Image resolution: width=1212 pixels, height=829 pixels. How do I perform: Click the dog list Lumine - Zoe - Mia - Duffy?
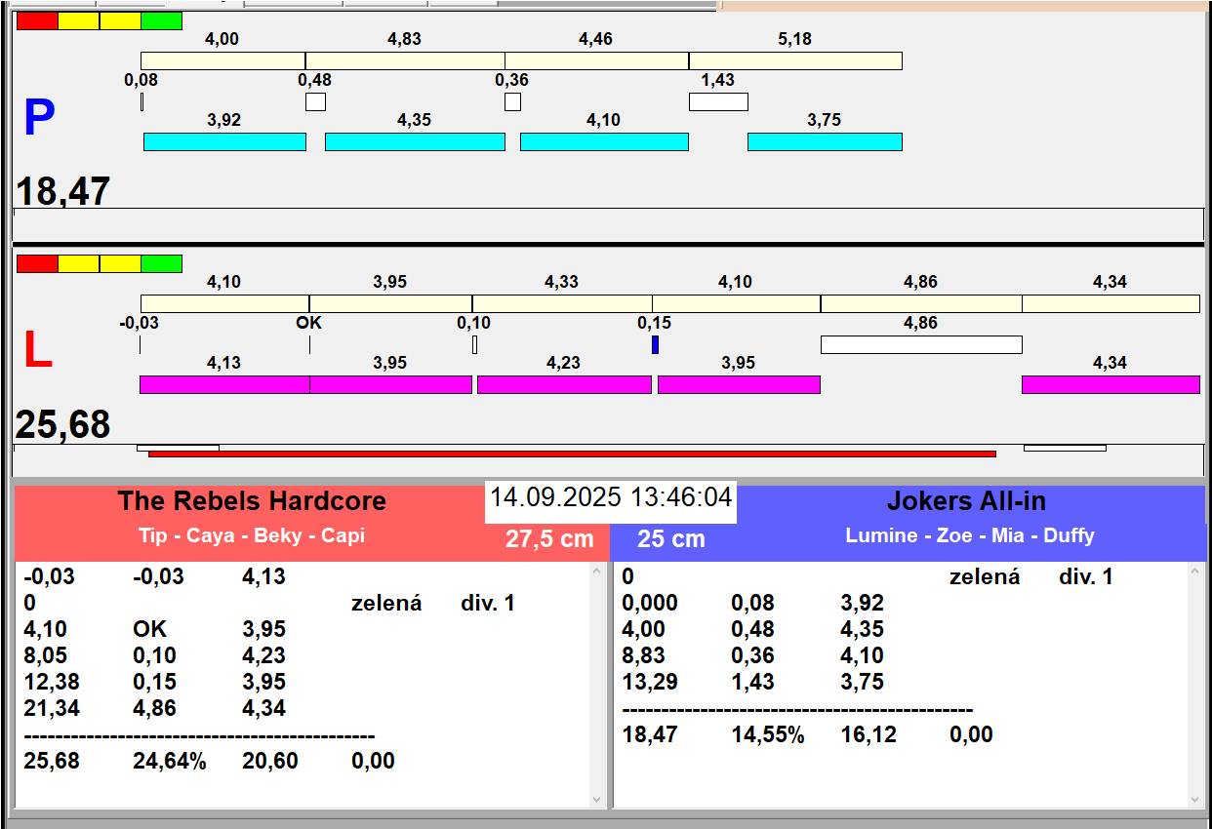click(970, 535)
